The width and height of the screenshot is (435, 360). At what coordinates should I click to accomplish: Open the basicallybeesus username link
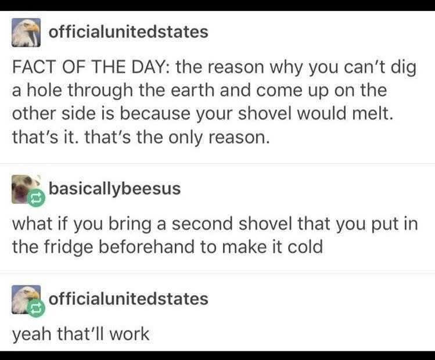(114, 189)
